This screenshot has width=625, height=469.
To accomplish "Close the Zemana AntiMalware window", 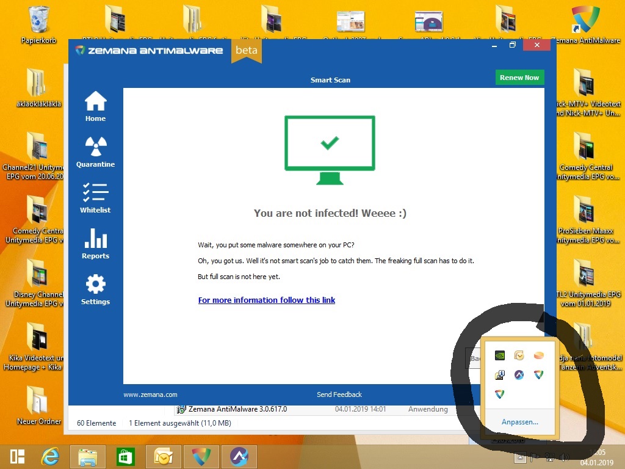I will (537, 45).
